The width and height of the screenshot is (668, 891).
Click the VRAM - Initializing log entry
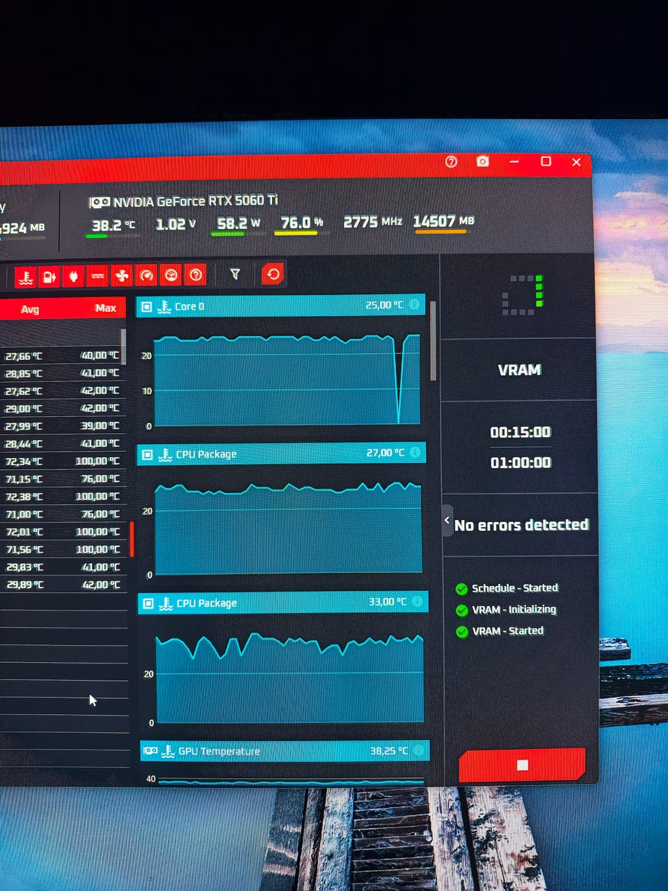tap(514, 610)
